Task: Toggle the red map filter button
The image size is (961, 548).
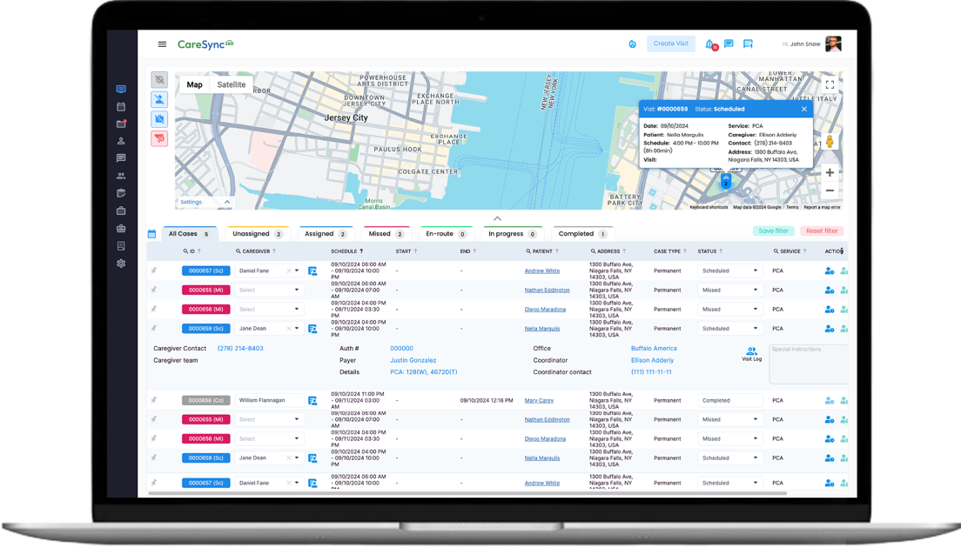Action: [159, 138]
